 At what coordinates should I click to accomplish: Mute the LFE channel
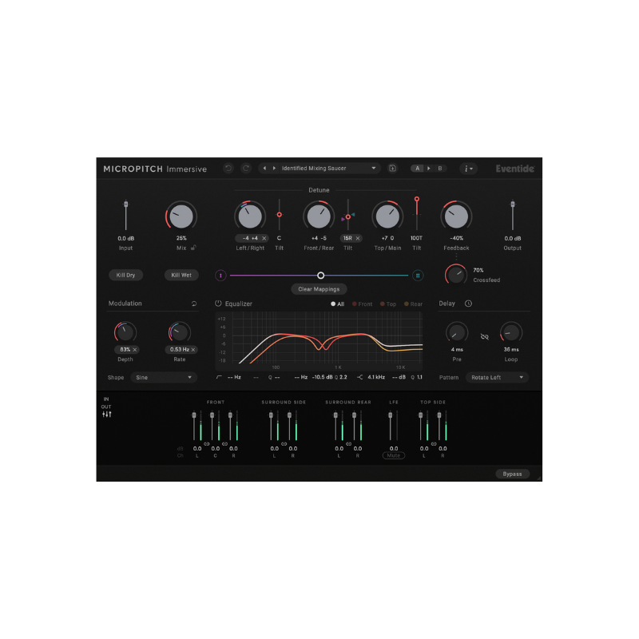pos(393,456)
